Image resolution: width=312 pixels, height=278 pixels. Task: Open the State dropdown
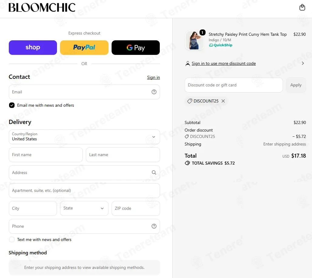pos(84,208)
